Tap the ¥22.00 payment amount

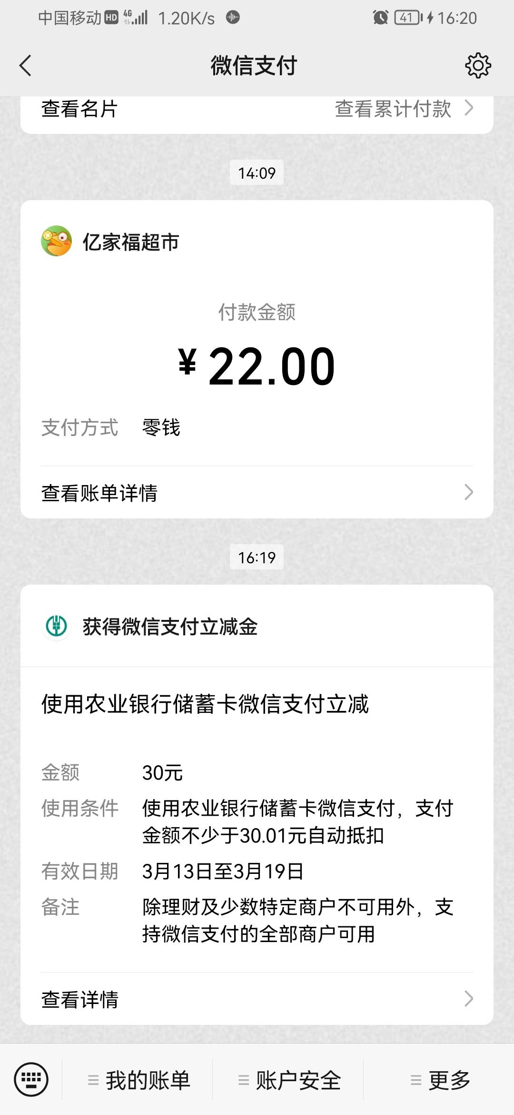[257, 366]
